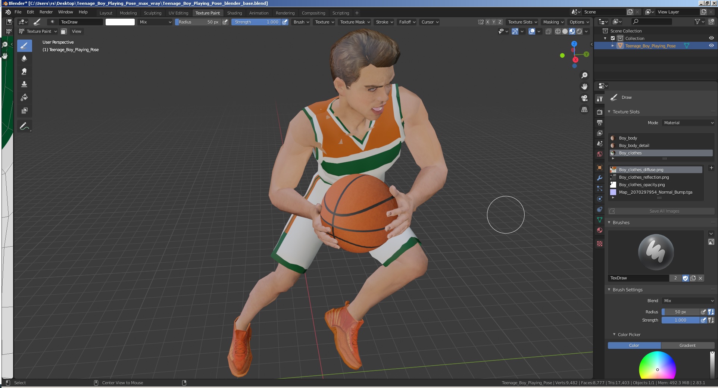Image resolution: width=718 pixels, height=388 pixels.
Task: Click the viewport zoom magnifier icon
Action: [x=584, y=75]
